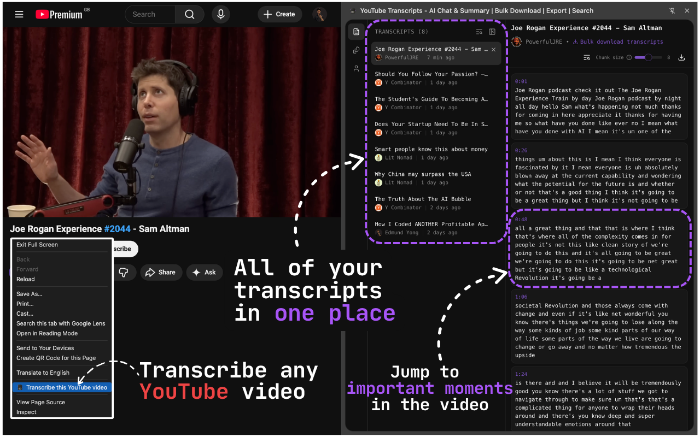Open the YouTube hamburger guide menu

[19, 14]
